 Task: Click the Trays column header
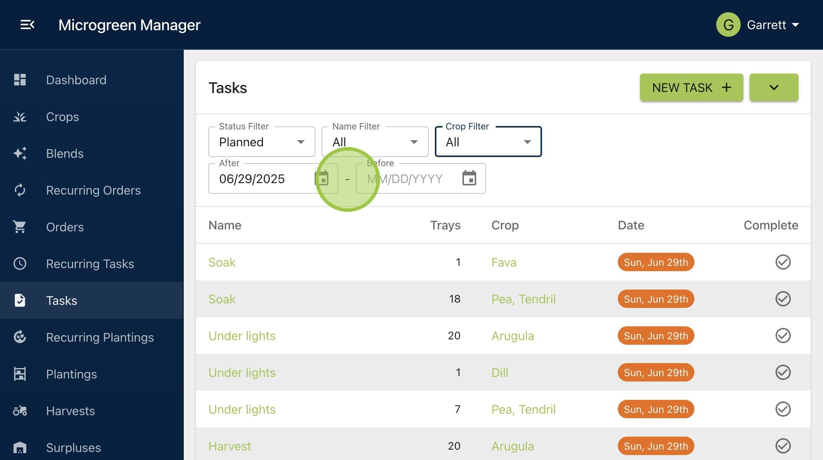point(445,225)
